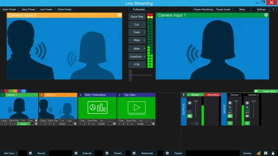Click the transition T-bar slider
The height and width of the screenshot is (156, 278).
(x=130, y=75)
